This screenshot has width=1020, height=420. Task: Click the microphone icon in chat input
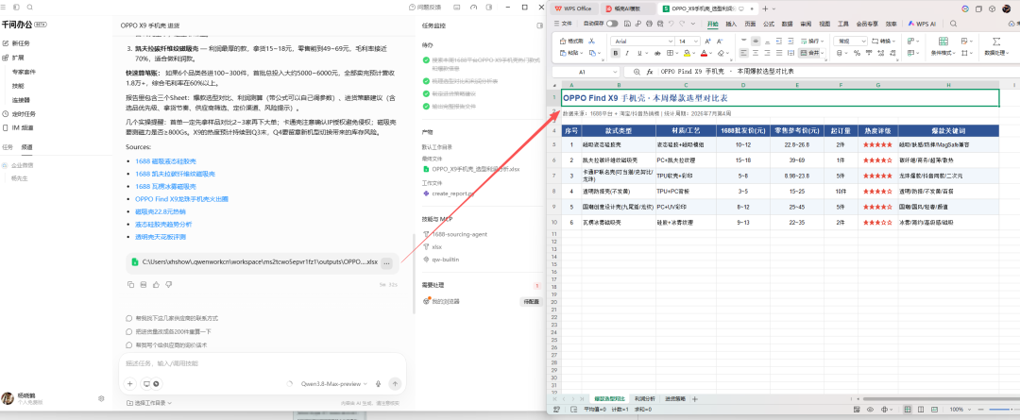378,383
